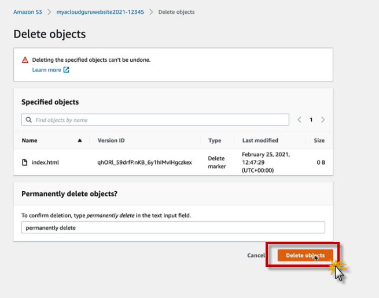Click the index.html file icon
Image resolution: width=379 pixels, height=298 pixels.
pos(25,162)
